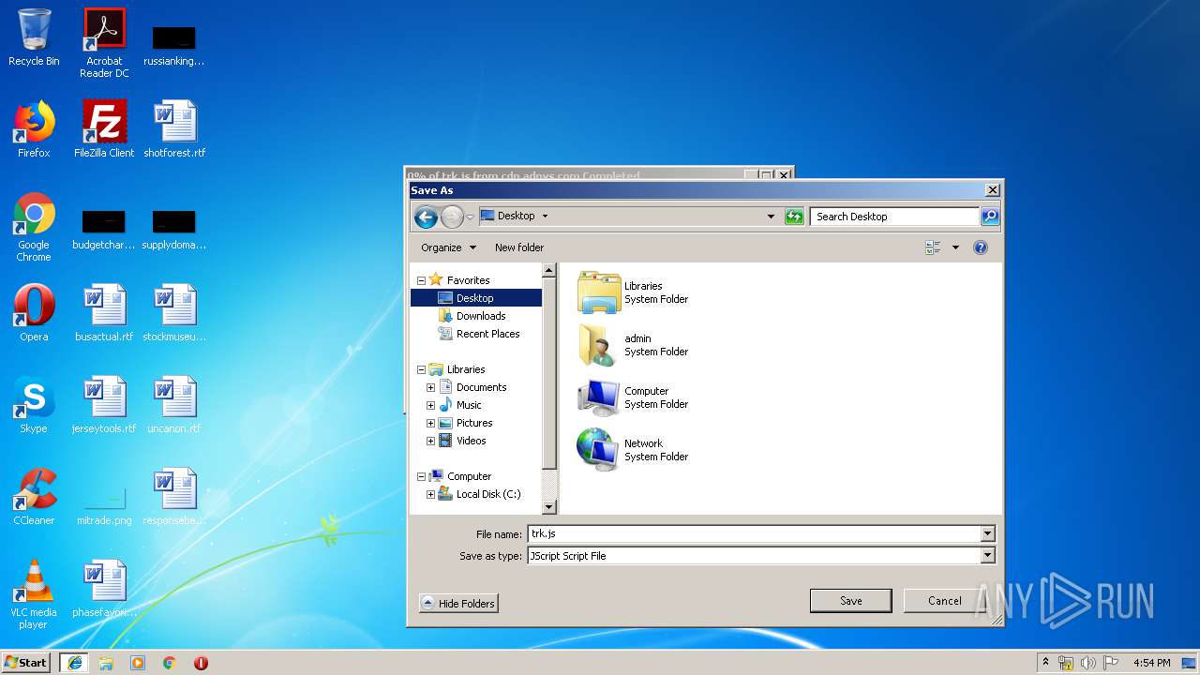Click the change view icon
The image size is (1200, 675).
point(933,247)
